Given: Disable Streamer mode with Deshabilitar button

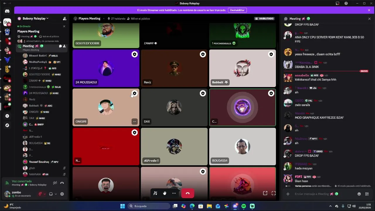Looking at the screenshot, I should click(237, 10).
